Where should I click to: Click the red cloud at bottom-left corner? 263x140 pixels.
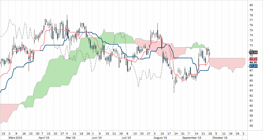(6, 112)
